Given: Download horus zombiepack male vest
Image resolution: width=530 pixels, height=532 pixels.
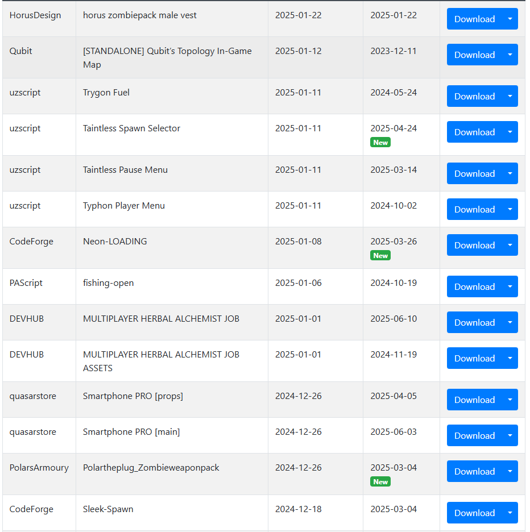Looking at the screenshot, I should pos(474,19).
